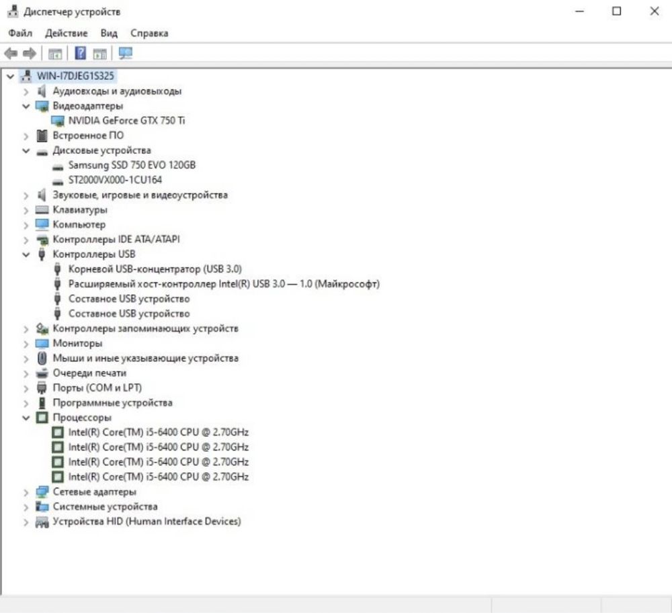Select the Клавиатуры category label
The height and width of the screenshot is (613, 672).
[80, 209]
